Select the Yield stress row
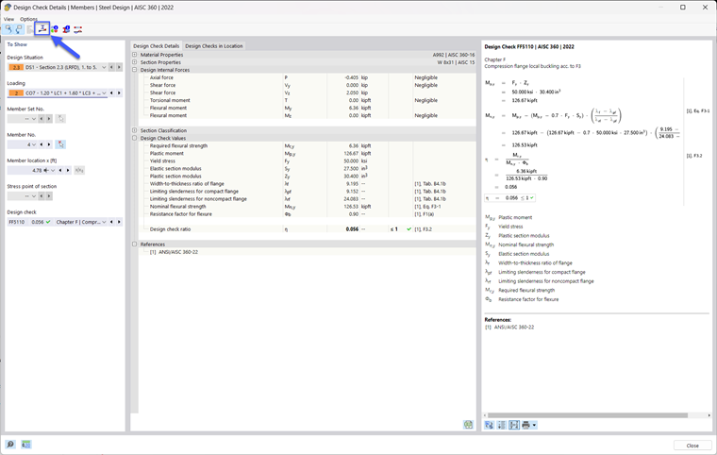 [x=308, y=160]
